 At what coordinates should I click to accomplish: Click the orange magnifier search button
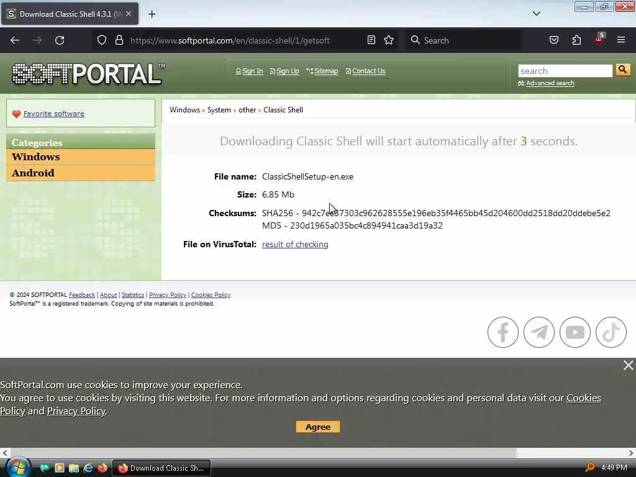[x=622, y=70]
